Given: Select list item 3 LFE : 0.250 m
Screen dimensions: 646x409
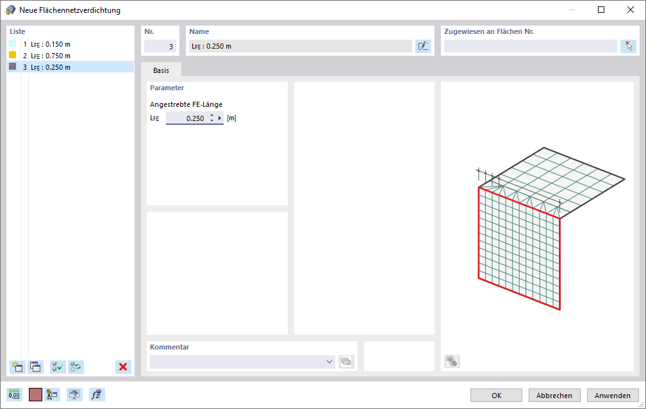Looking at the screenshot, I should point(70,67).
